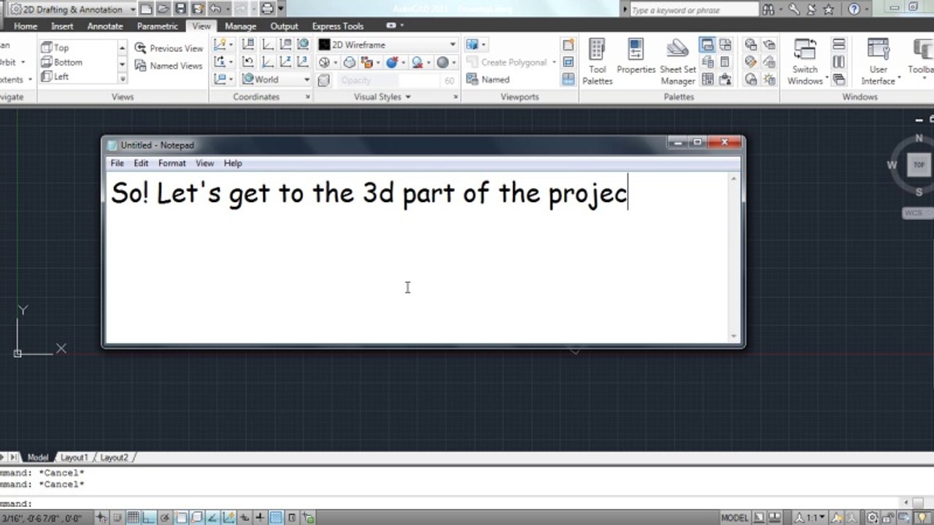Screen dimensions: 934x525
Task: Click the Plot printer icon
Action: tap(268, 9)
